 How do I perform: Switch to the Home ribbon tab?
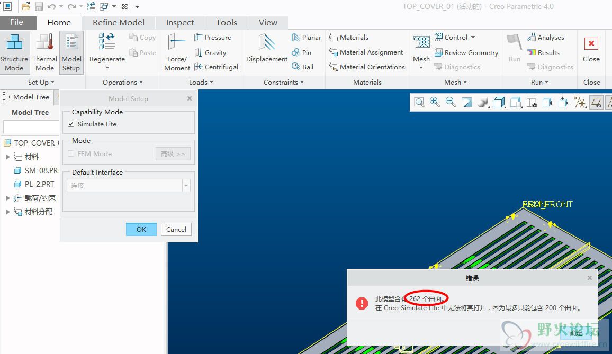pos(59,23)
